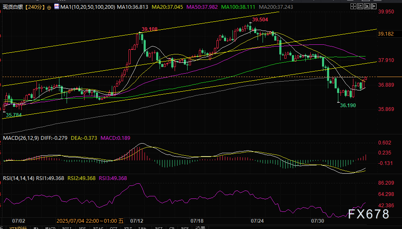402x229 pixels.
Task: Click the 39.108 peak price label
Action: (149, 29)
